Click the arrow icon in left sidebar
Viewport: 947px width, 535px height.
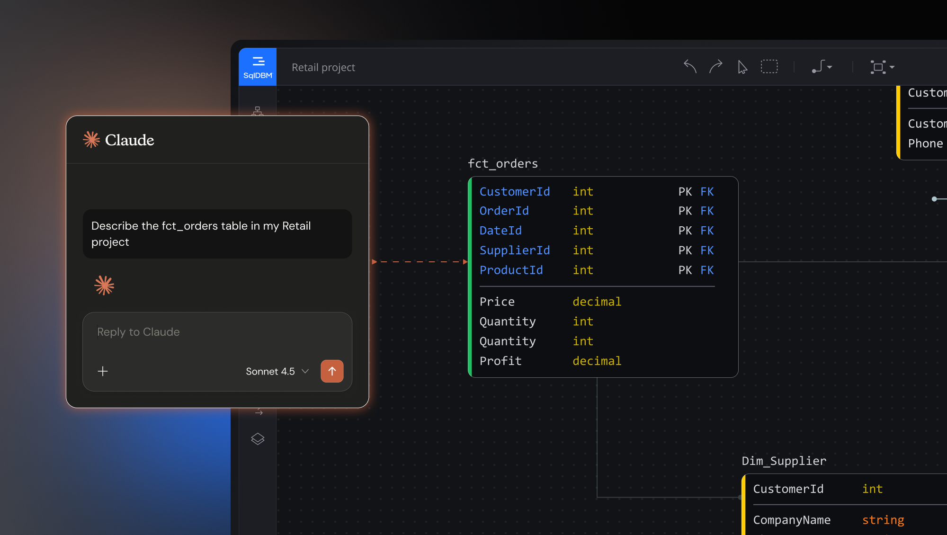[x=259, y=412]
